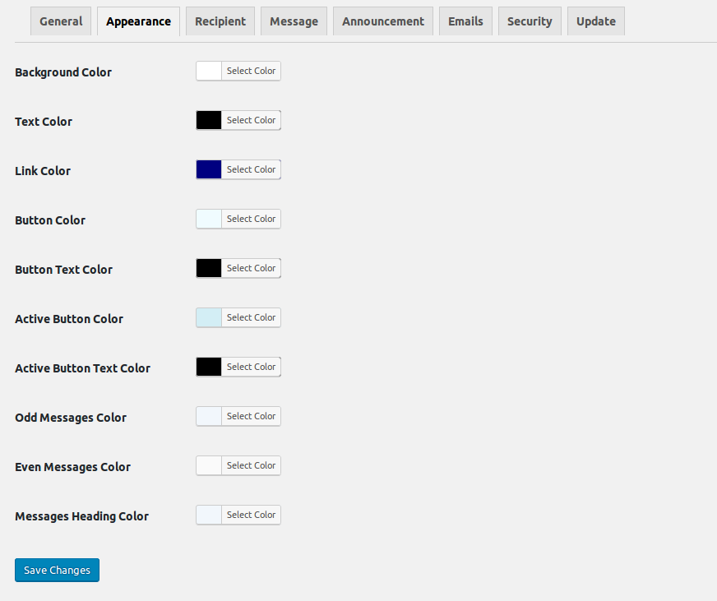Click Select Color for Even Messages Color
The height and width of the screenshot is (601, 717).
[x=251, y=466]
